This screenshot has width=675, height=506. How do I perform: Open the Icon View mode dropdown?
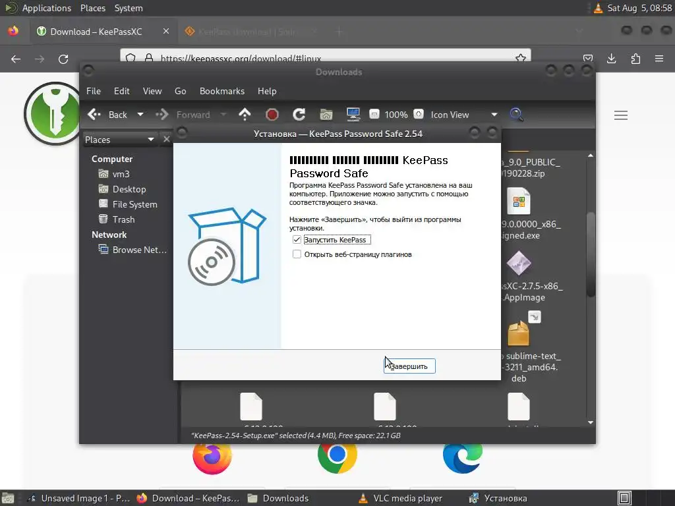[x=463, y=115]
